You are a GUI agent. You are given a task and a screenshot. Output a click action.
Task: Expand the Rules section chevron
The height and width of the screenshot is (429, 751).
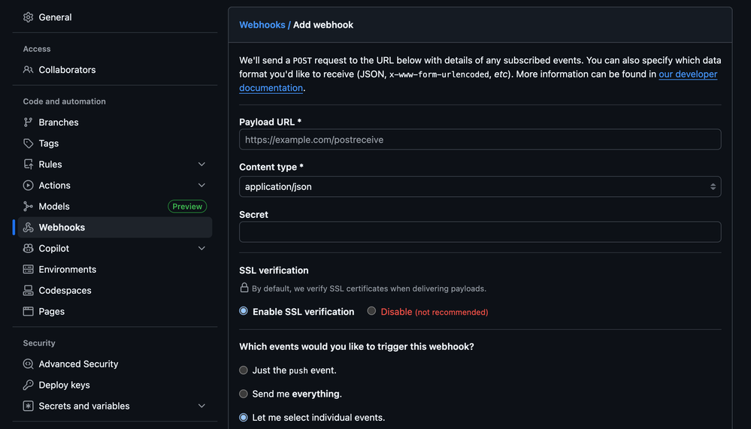pos(201,165)
